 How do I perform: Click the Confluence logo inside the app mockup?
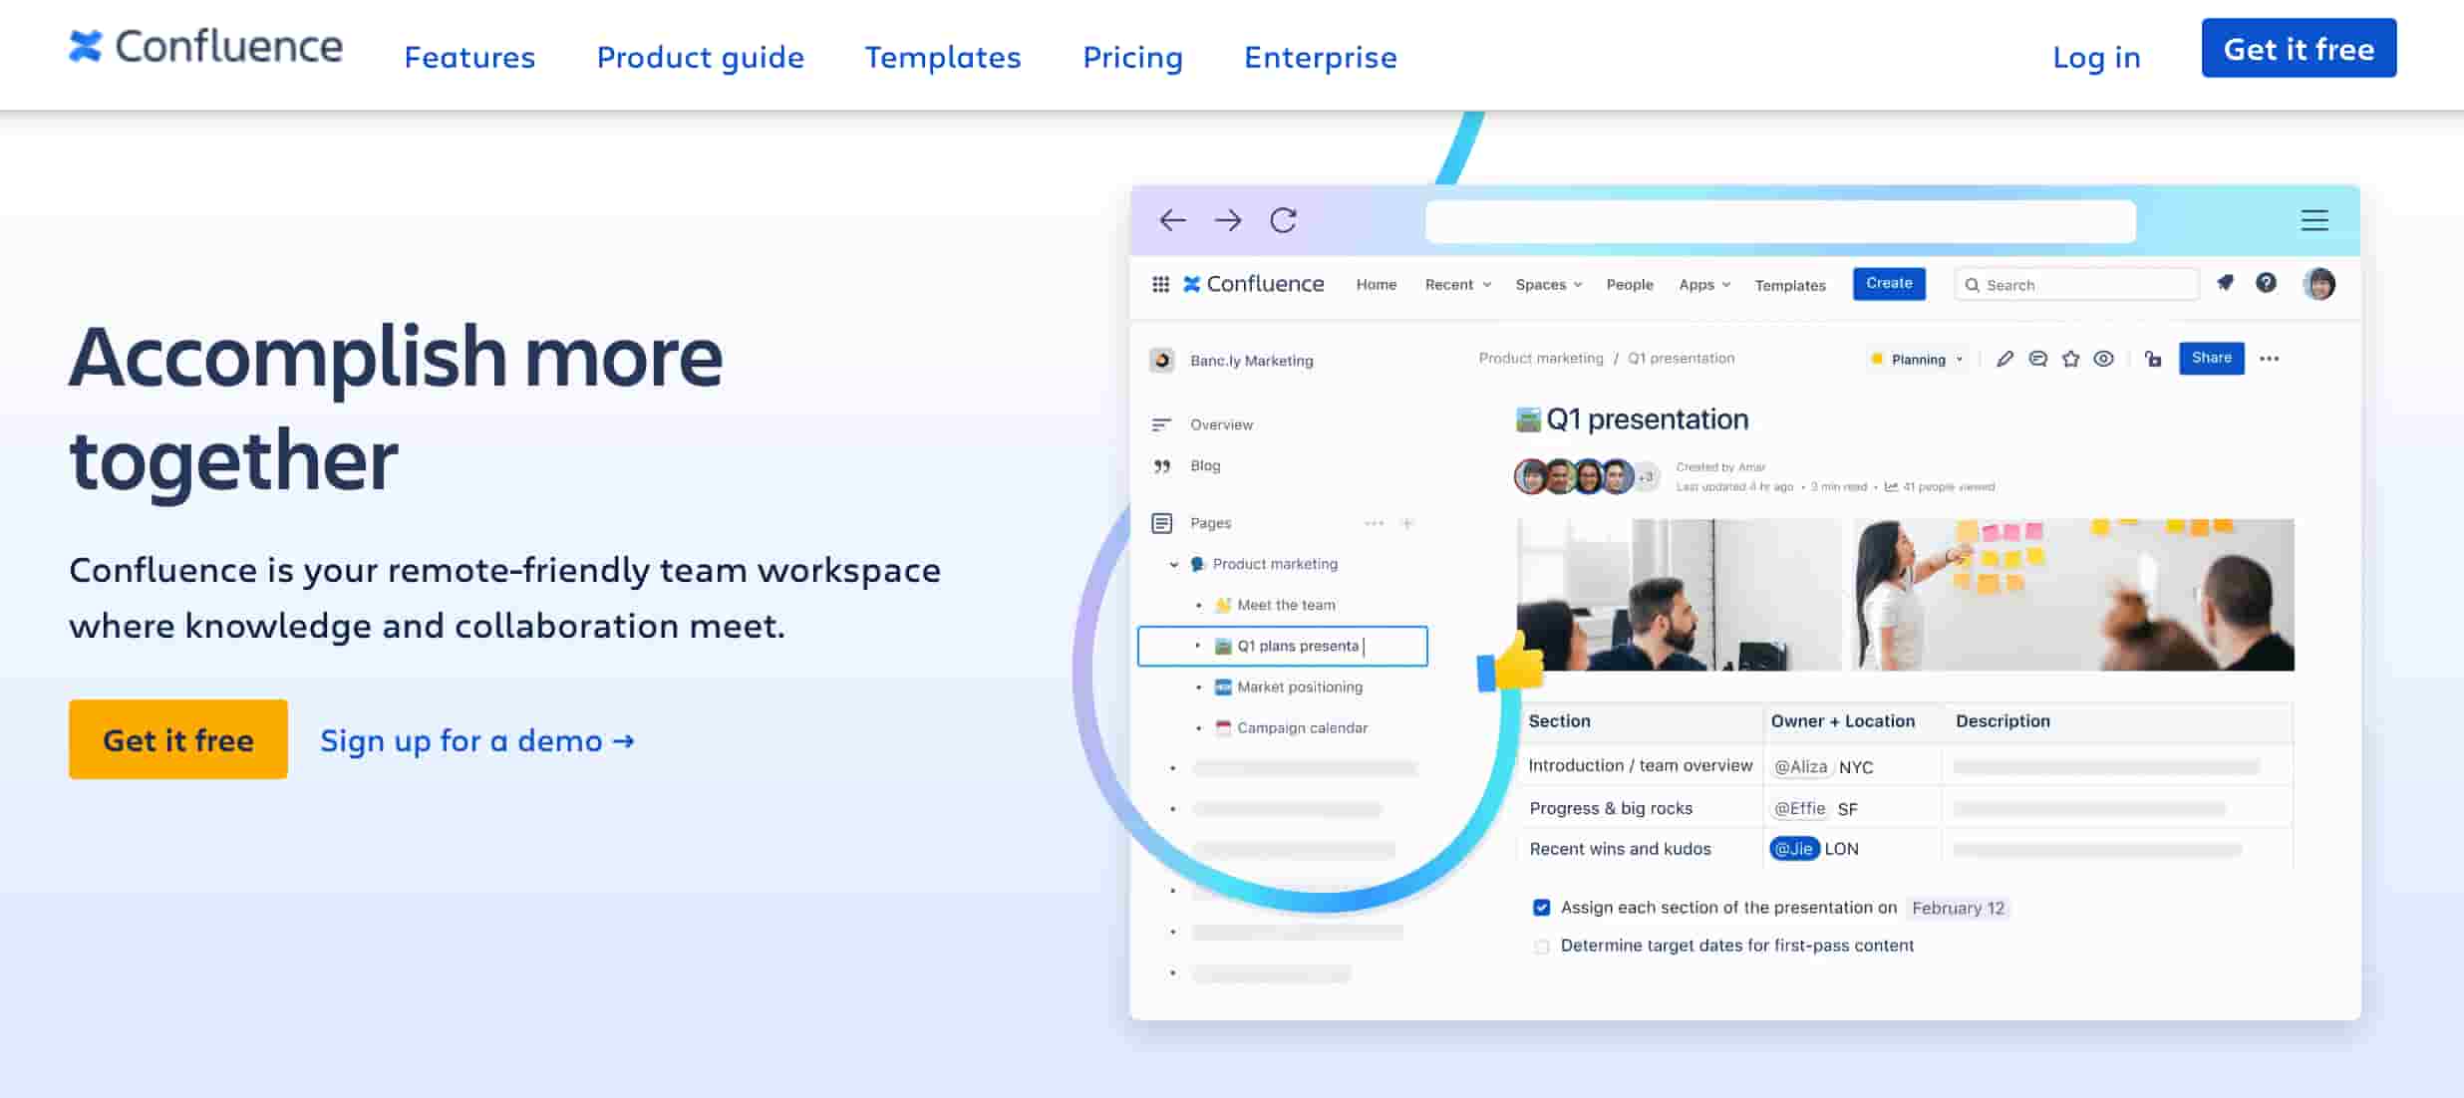tap(1253, 284)
